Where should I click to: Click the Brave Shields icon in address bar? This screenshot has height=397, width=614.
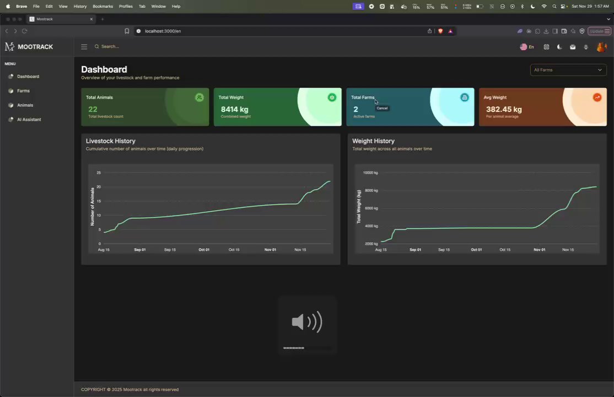440,31
